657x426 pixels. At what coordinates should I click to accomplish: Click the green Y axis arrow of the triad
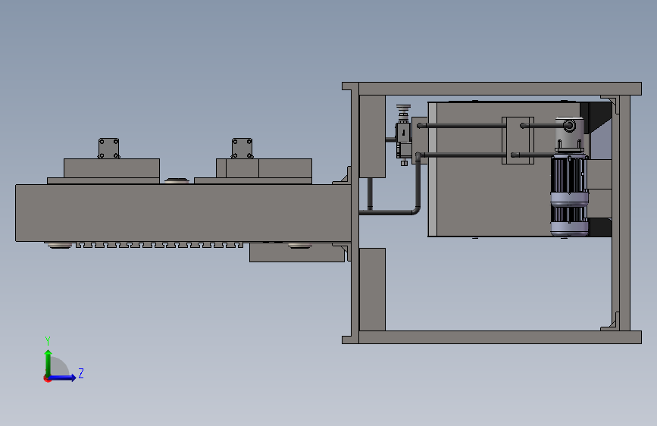pos(48,363)
